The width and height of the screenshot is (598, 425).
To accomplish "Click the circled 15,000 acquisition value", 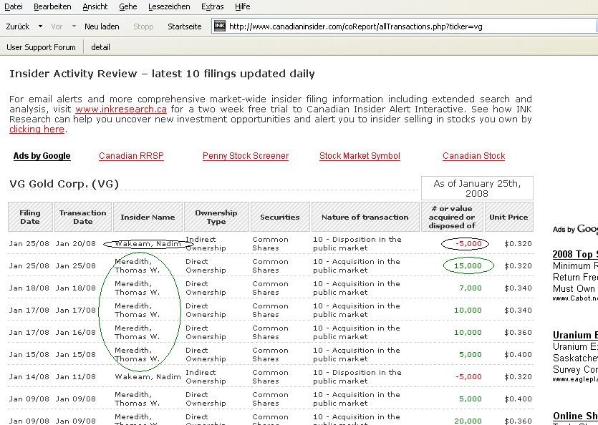I will (468, 265).
